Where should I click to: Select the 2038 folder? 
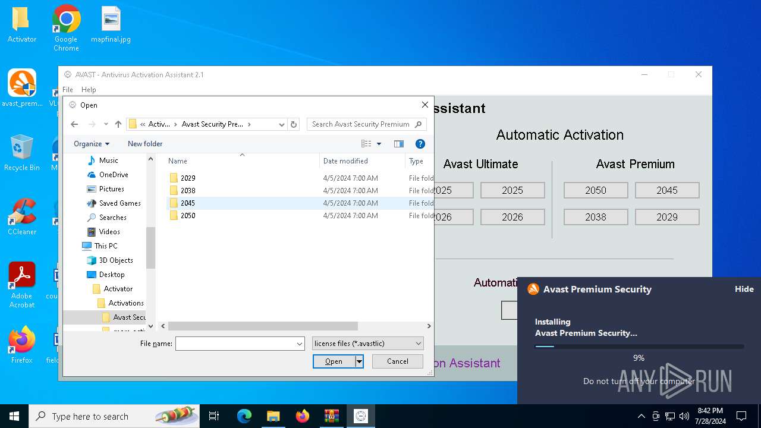point(188,190)
